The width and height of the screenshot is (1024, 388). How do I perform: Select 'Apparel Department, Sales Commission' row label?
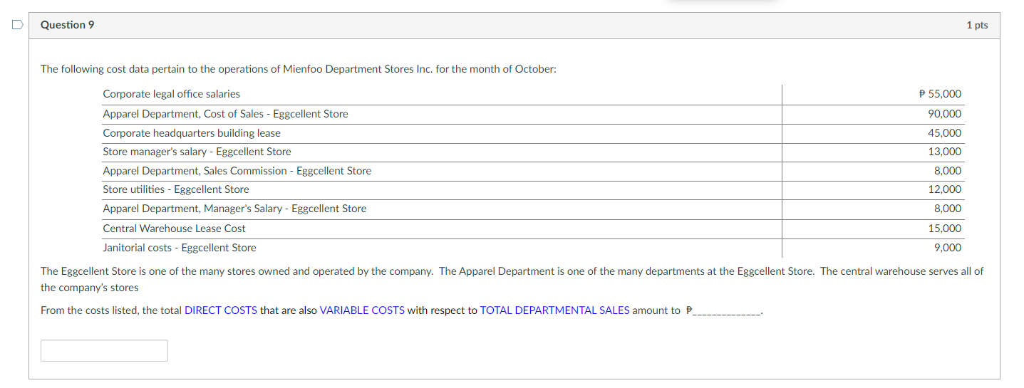tap(237, 171)
